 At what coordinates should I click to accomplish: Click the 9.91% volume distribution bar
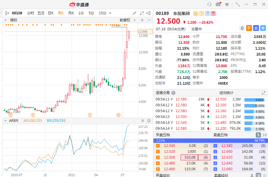click(x=254, y=100)
